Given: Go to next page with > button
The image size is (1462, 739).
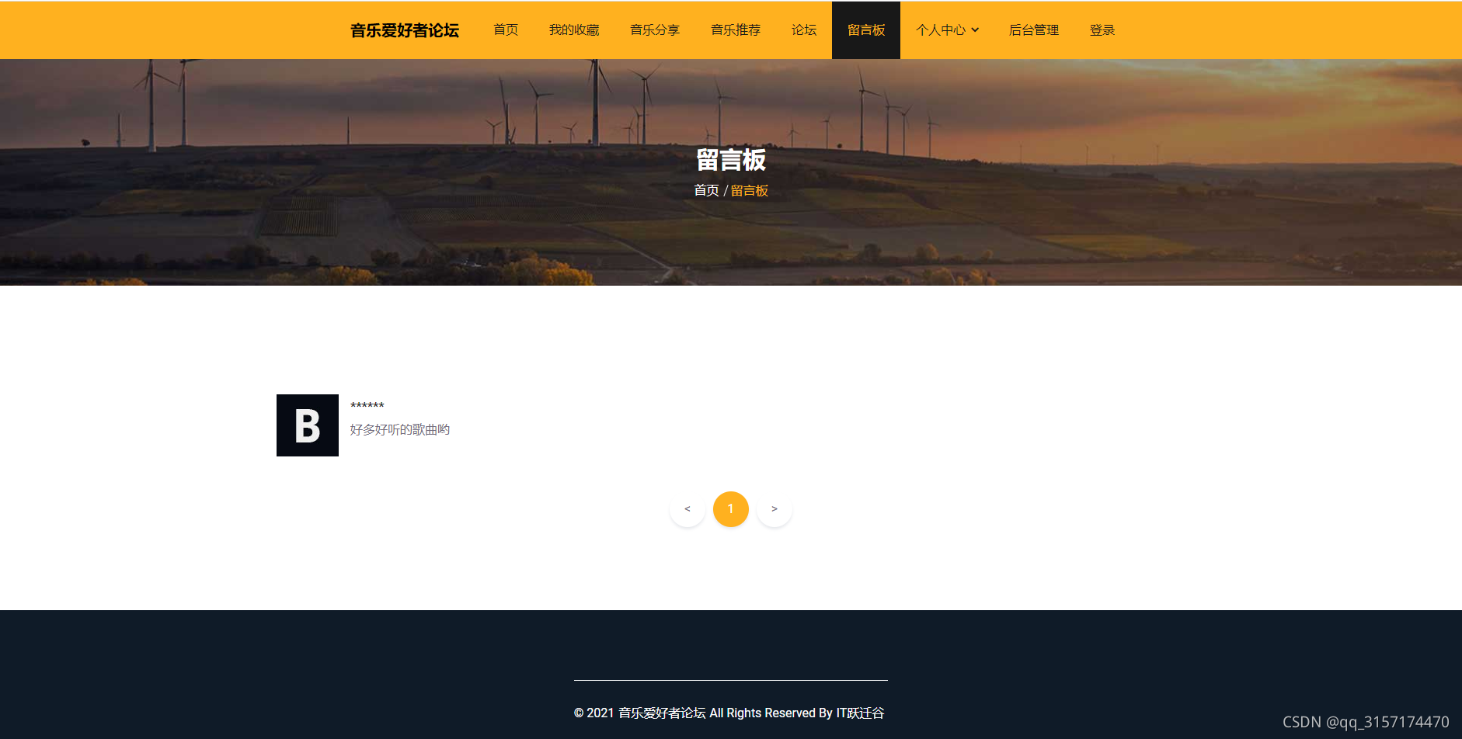Looking at the screenshot, I should (x=775, y=509).
